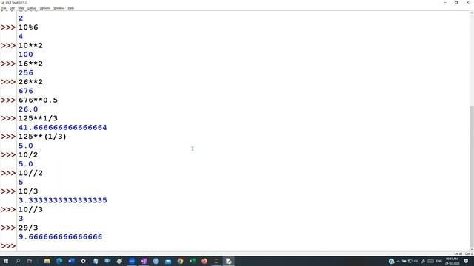Click the input line 125**1/3

click(x=38, y=118)
